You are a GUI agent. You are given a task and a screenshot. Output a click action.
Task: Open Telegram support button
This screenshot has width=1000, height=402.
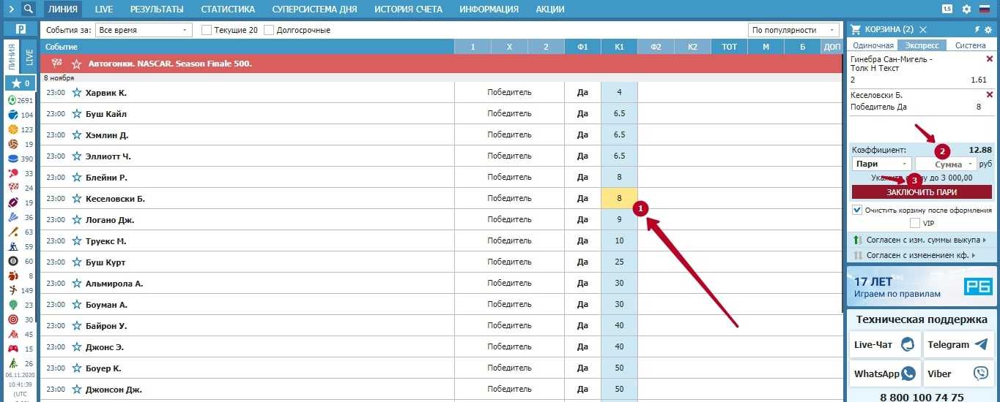(x=959, y=345)
